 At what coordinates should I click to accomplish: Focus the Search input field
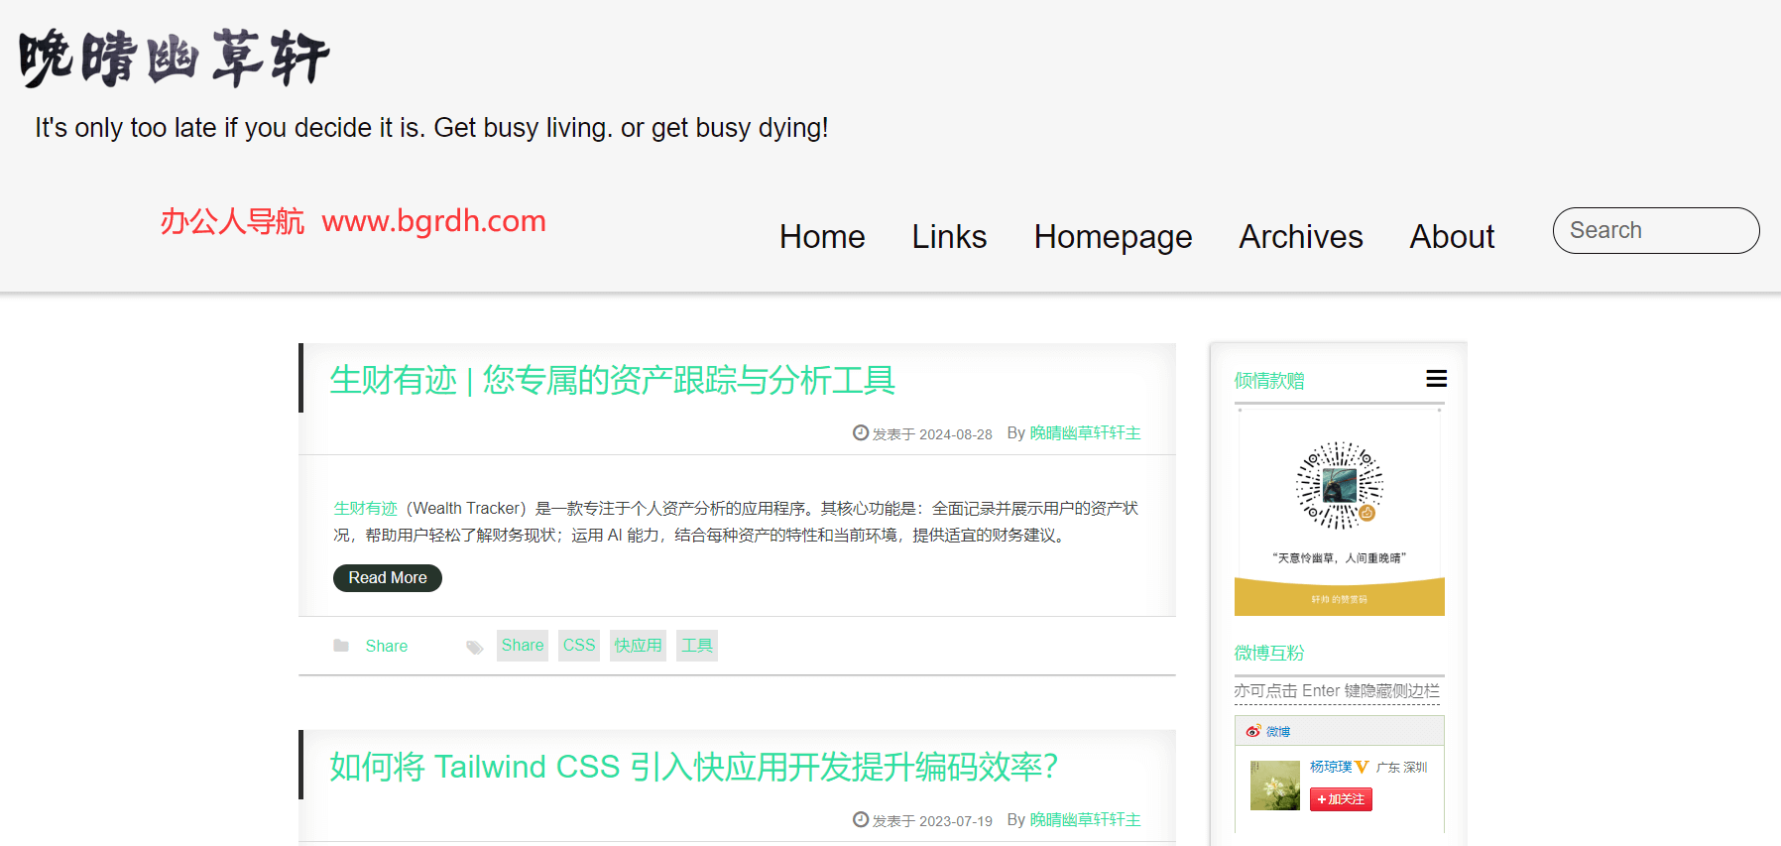(x=1655, y=230)
